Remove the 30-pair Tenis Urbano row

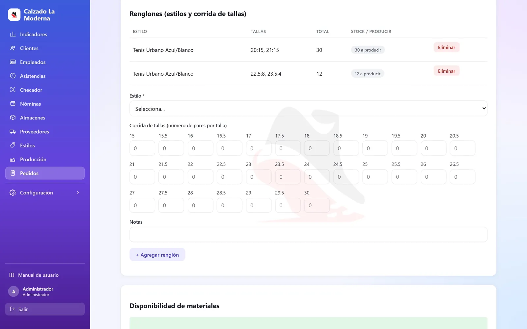[446, 47]
